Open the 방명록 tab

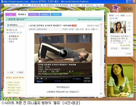pyautogui.click(x=56, y=15)
